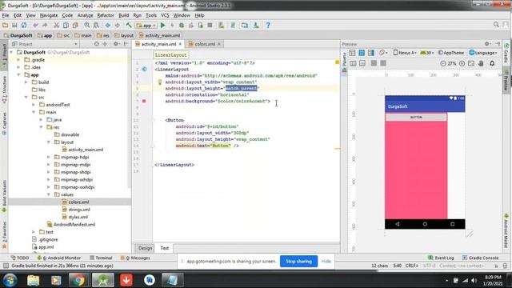The width and height of the screenshot is (512, 288).
Task: Toggle the Project tool window side tab
Action: pos(4,56)
